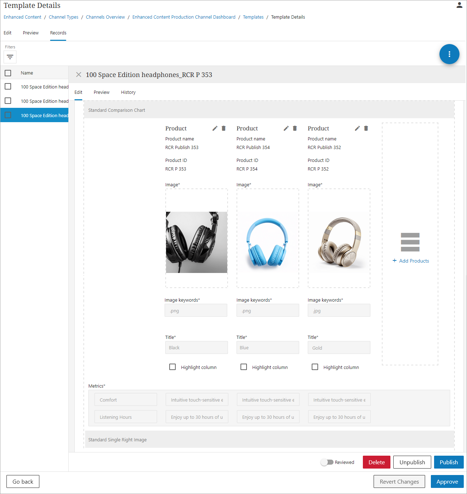This screenshot has height=494, width=467.
Task: Open the top-level Preview tab
Action: click(31, 33)
